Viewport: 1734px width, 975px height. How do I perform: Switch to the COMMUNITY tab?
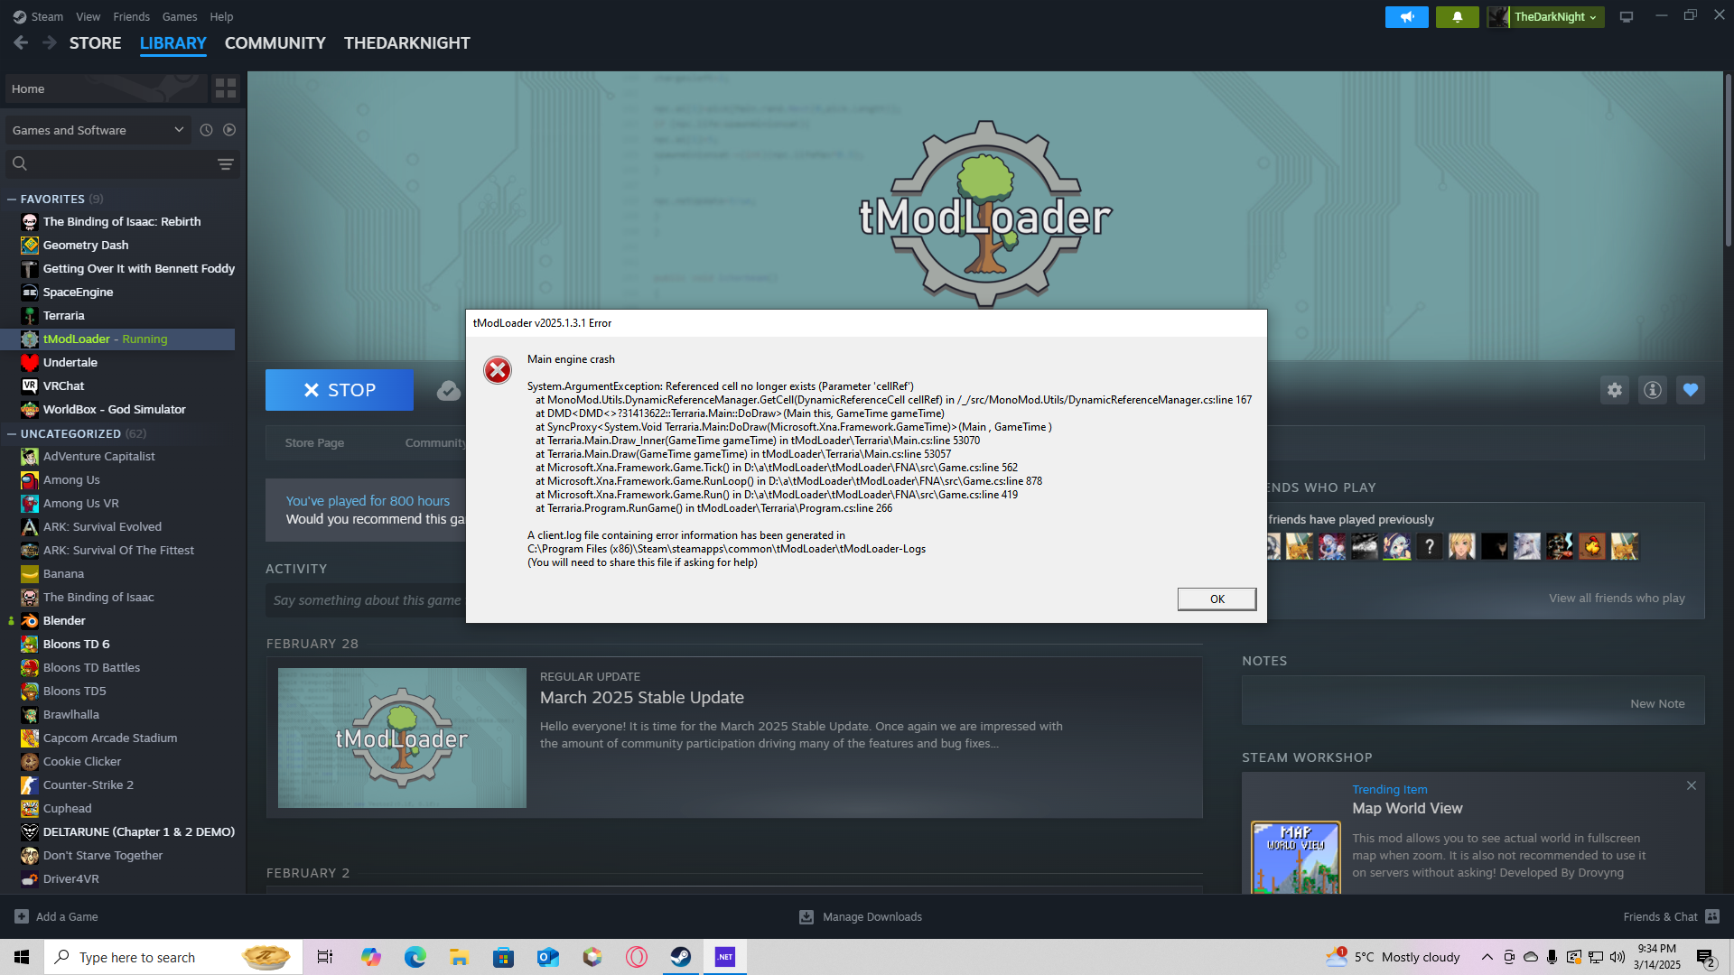pyautogui.click(x=275, y=43)
